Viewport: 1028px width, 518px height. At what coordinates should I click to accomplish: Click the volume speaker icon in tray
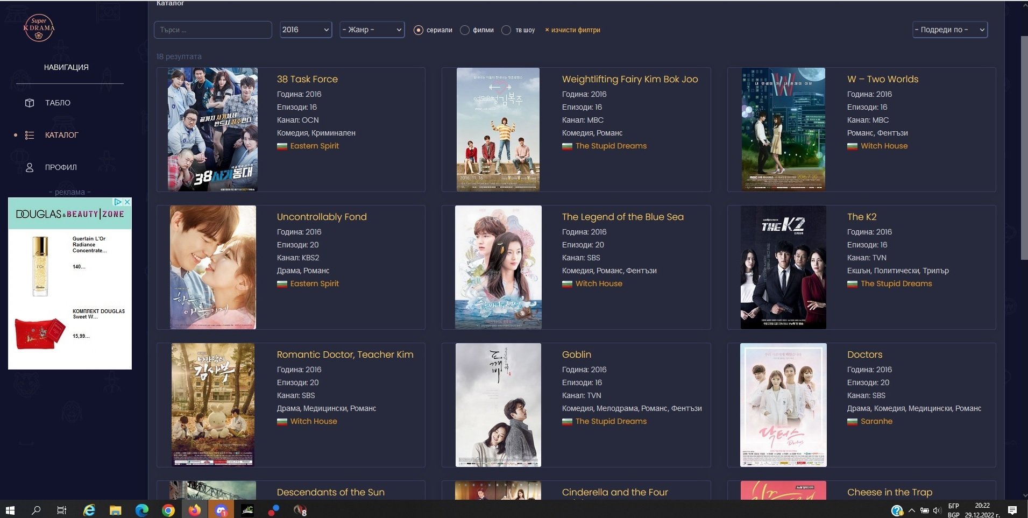[937, 510]
